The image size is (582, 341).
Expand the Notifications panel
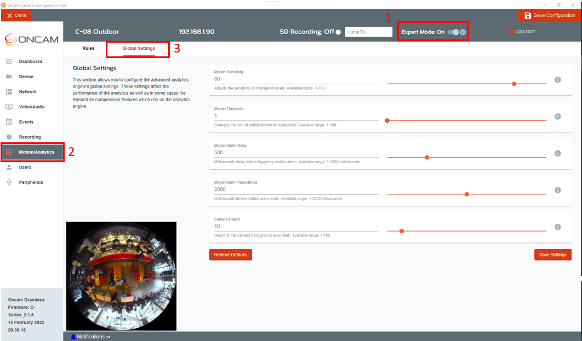[x=91, y=337]
